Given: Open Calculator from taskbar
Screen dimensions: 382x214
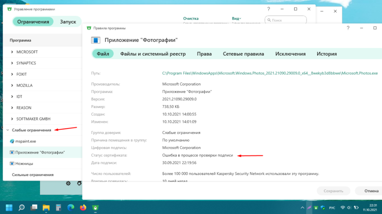Looking at the screenshot, I should [x=58, y=208].
